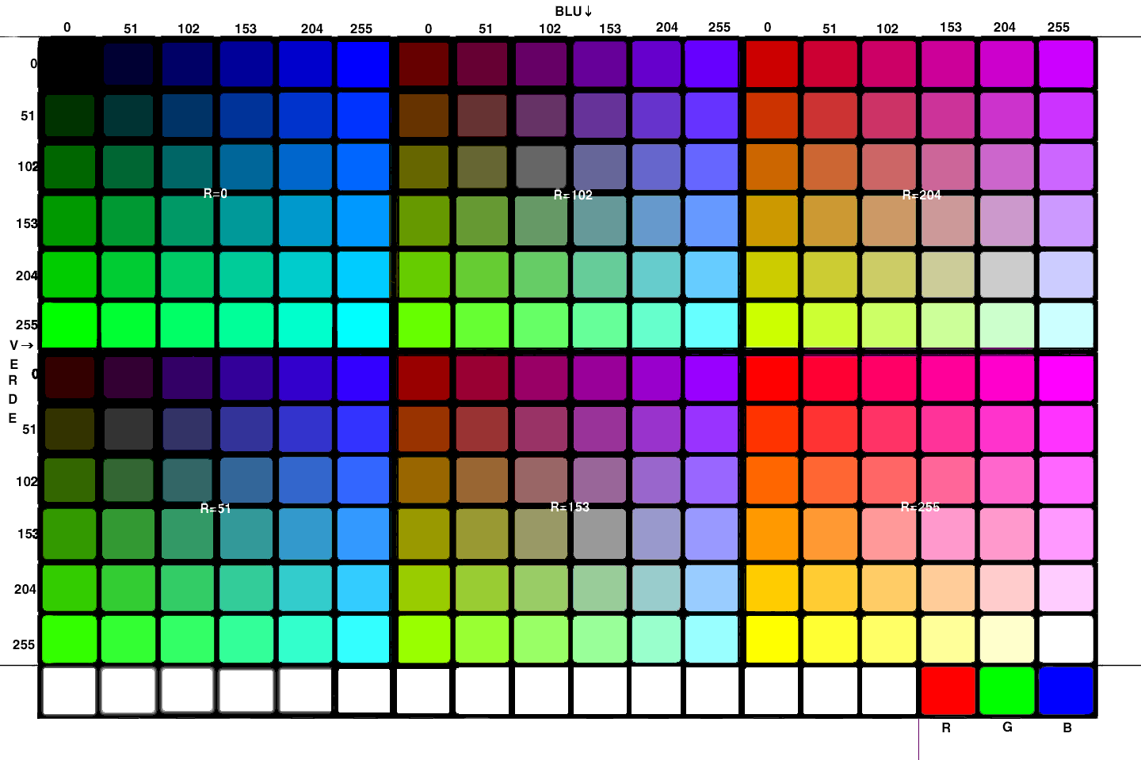Click the R=204 block label
The width and height of the screenshot is (1141, 760).
point(922,195)
